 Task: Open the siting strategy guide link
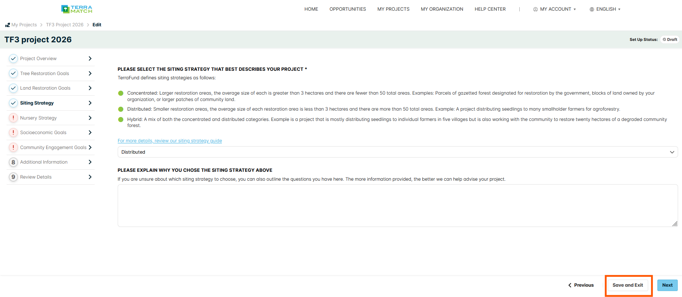pyautogui.click(x=170, y=140)
